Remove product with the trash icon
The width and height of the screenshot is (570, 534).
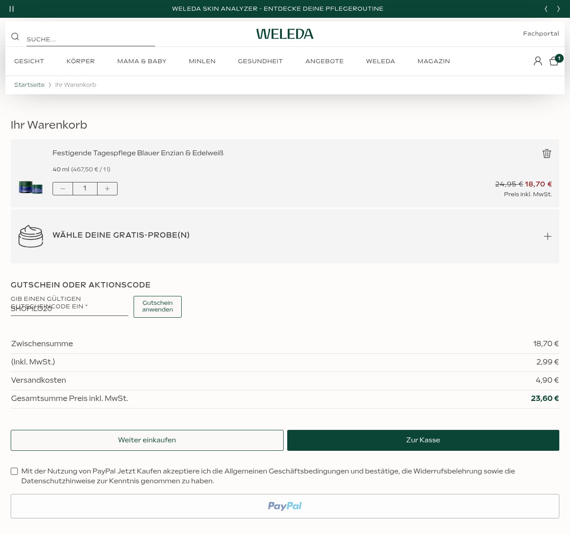point(547,154)
